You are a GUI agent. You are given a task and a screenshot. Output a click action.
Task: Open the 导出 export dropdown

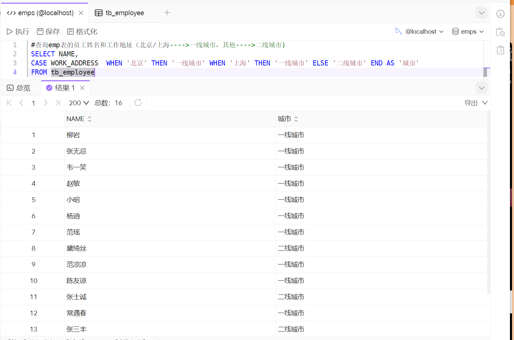[x=476, y=103]
